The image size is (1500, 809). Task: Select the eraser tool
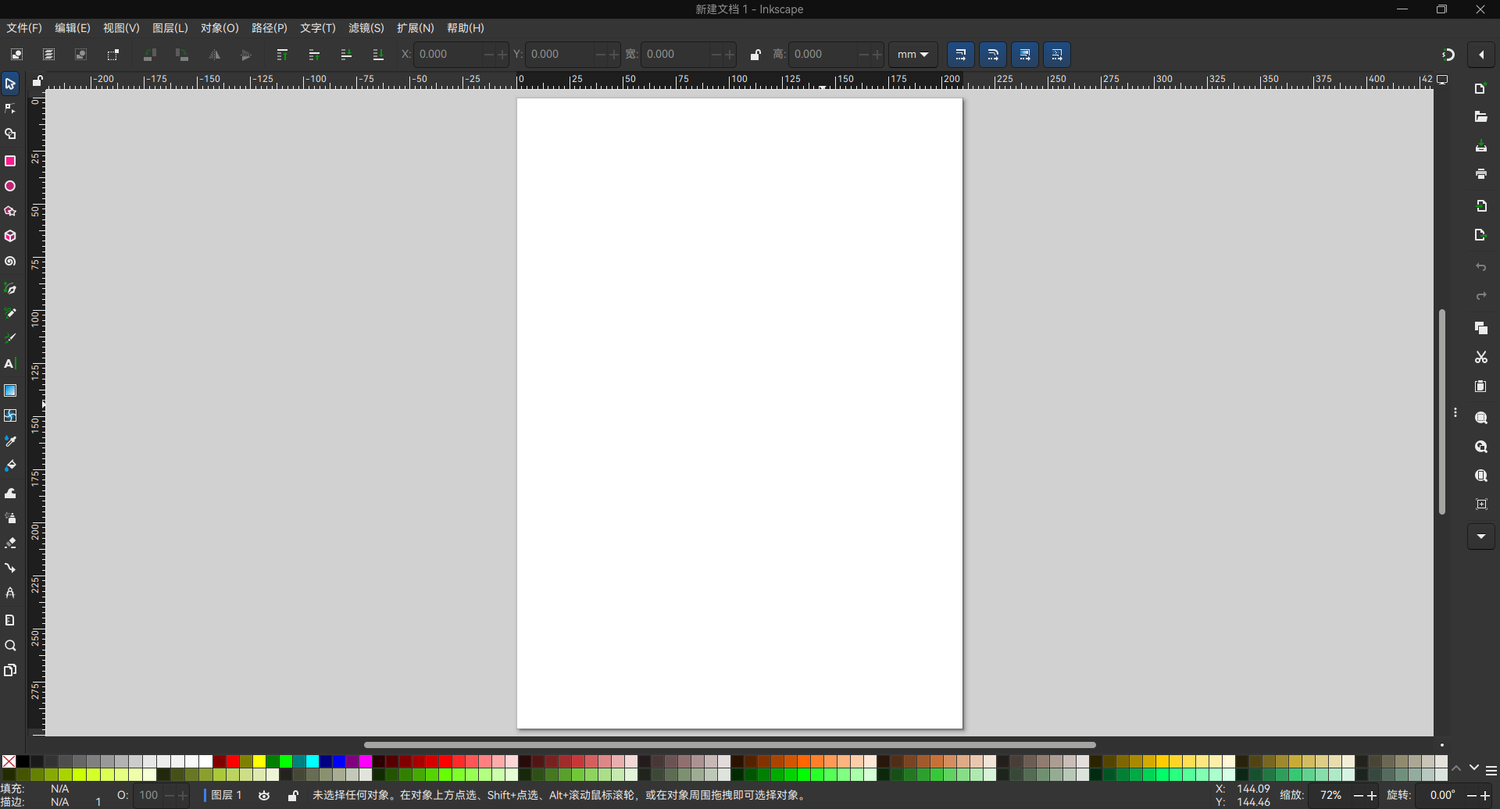[10, 543]
